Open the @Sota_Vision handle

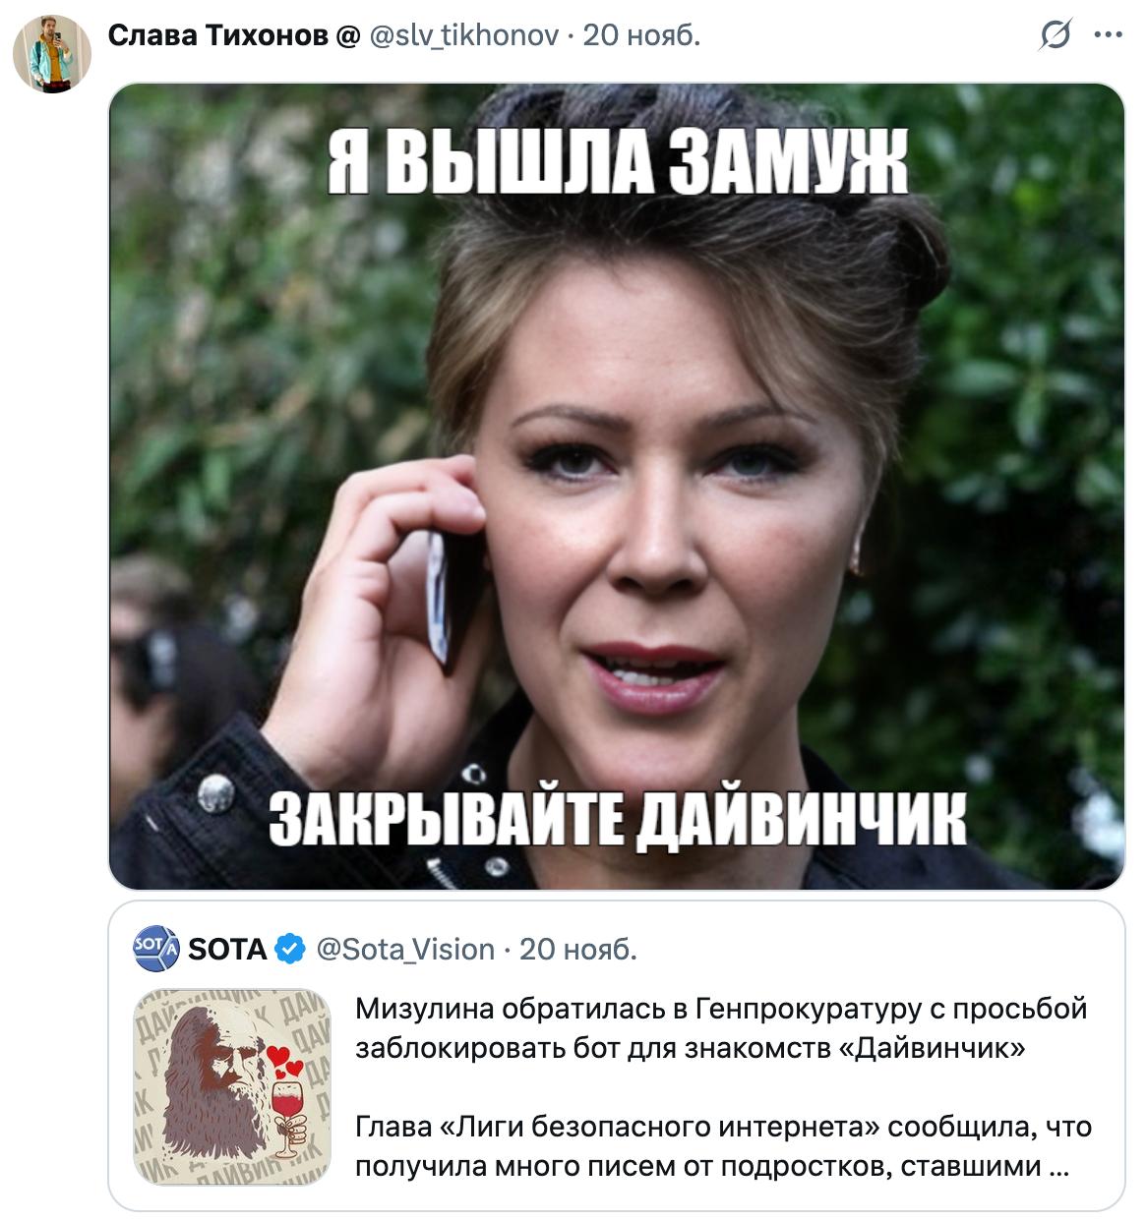click(405, 950)
